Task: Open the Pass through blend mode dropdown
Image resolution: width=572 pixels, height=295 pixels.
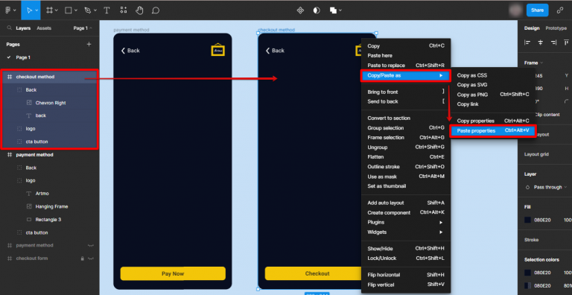Action: click(550, 187)
